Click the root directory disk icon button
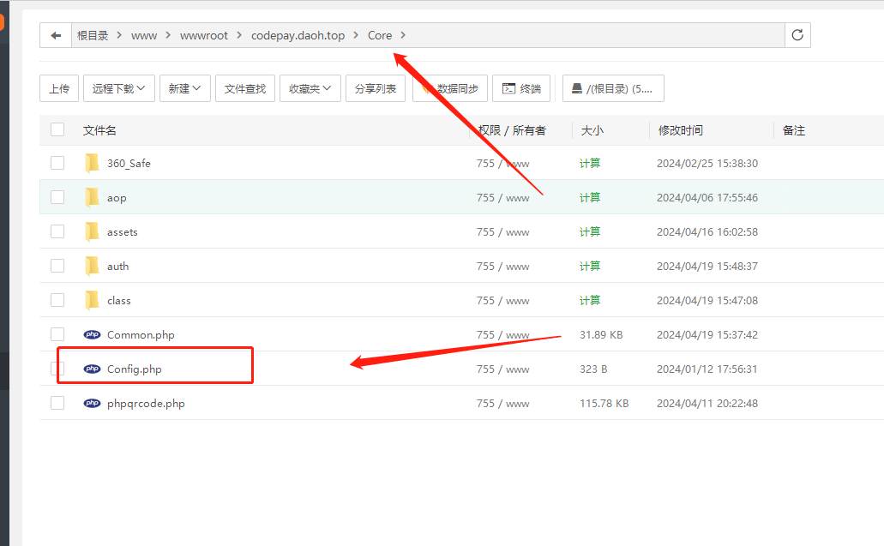 [x=613, y=88]
